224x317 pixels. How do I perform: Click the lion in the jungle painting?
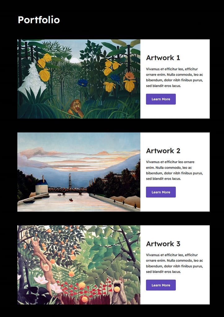coord(76,108)
